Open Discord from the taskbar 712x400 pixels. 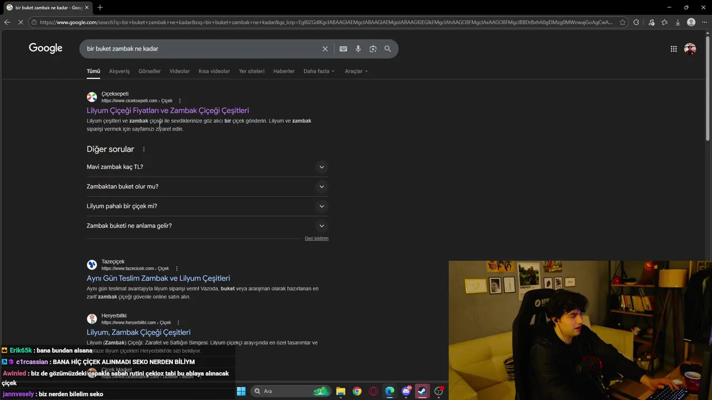406,391
